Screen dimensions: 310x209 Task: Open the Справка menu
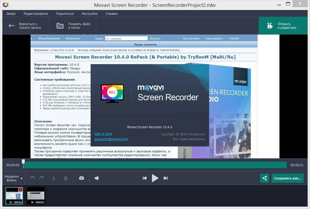pos(111,14)
